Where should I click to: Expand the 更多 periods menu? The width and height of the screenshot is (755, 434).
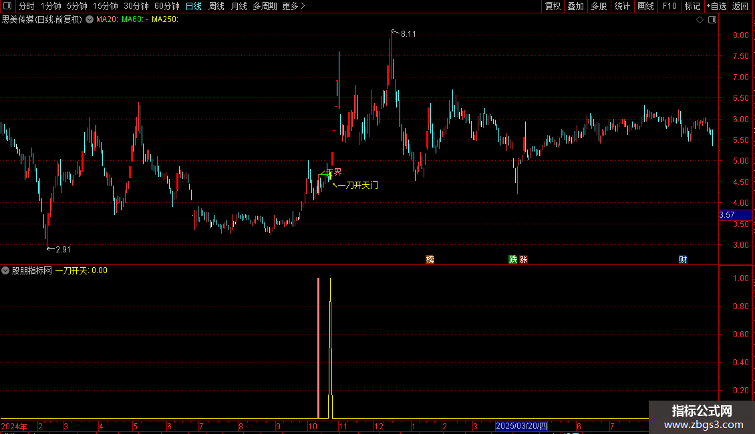tap(293, 6)
